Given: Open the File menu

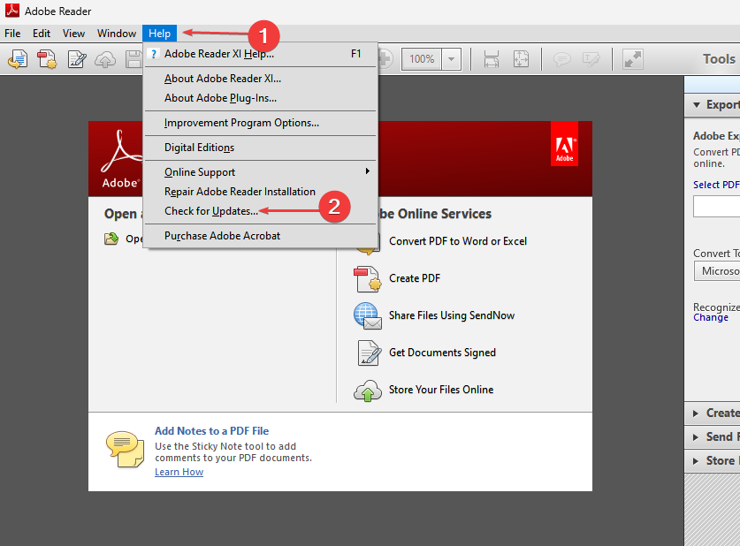Looking at the screenshot, I should tap(12, 33).
